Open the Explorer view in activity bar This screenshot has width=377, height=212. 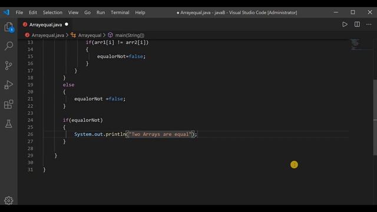[x=9, y=27]
